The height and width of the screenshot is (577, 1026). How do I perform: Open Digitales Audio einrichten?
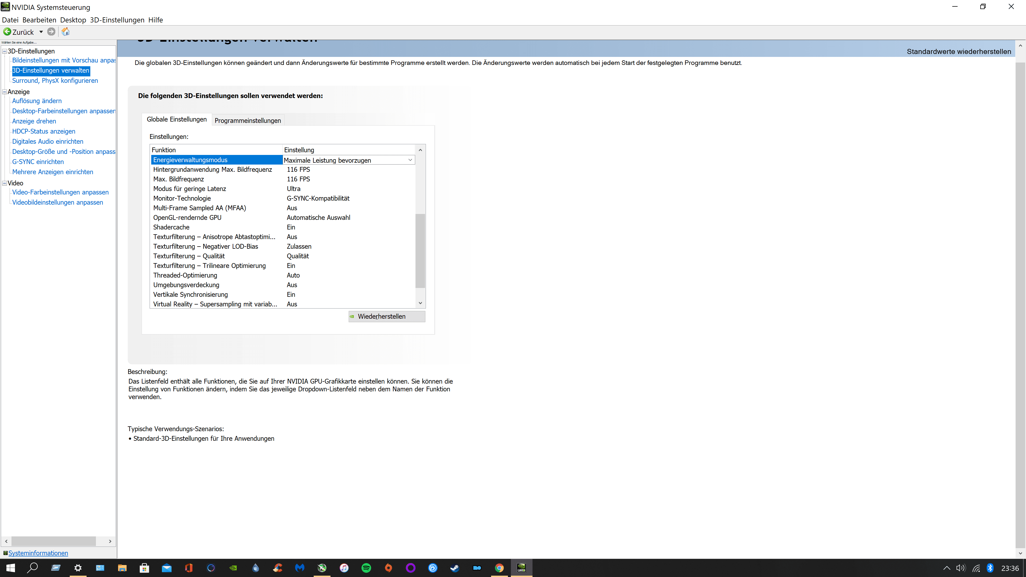(48, 142)
